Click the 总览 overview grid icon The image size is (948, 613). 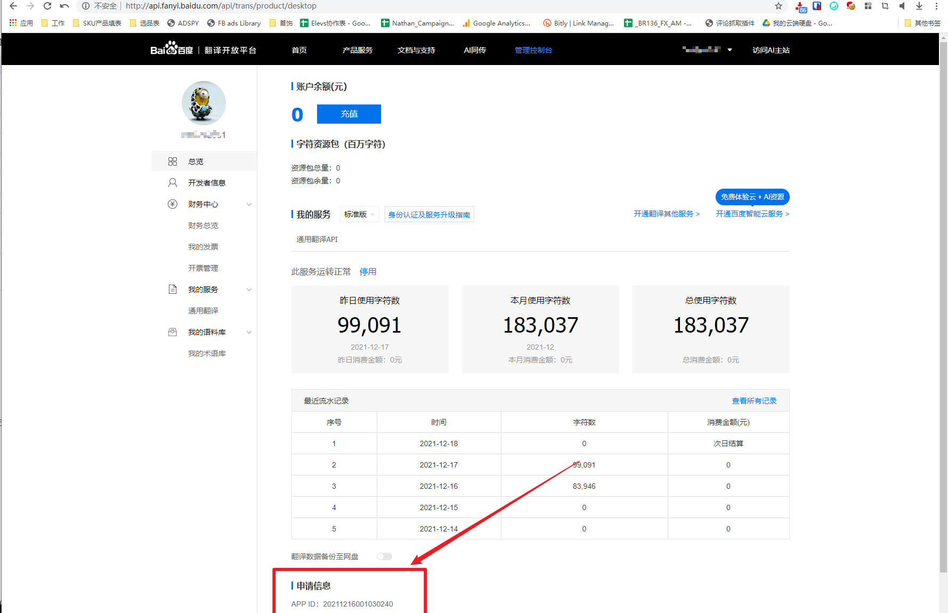click(x=173, y=162)
